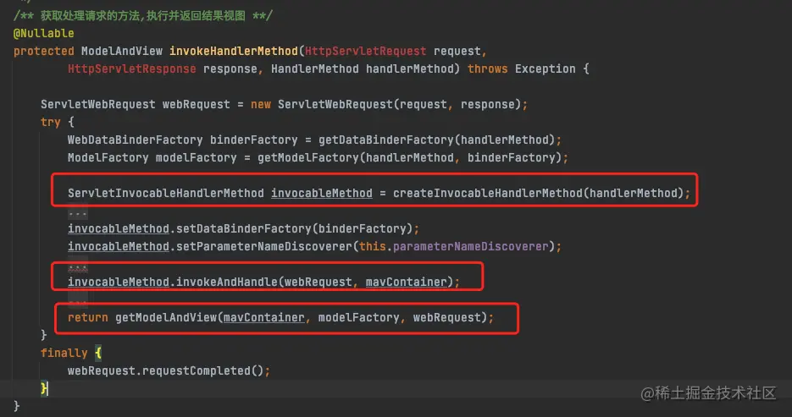Image resolution: width=792 pixels, height=417 pixels.
Task: Click the highlighted closing brace after finally block
Action: coord(44,388)
